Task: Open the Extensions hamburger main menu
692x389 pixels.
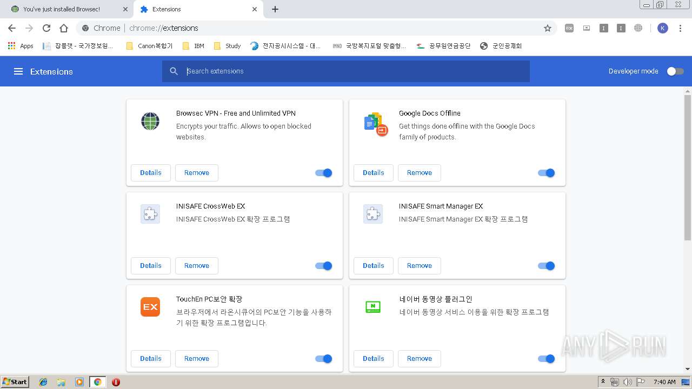Action: click(x=18, y=71)
